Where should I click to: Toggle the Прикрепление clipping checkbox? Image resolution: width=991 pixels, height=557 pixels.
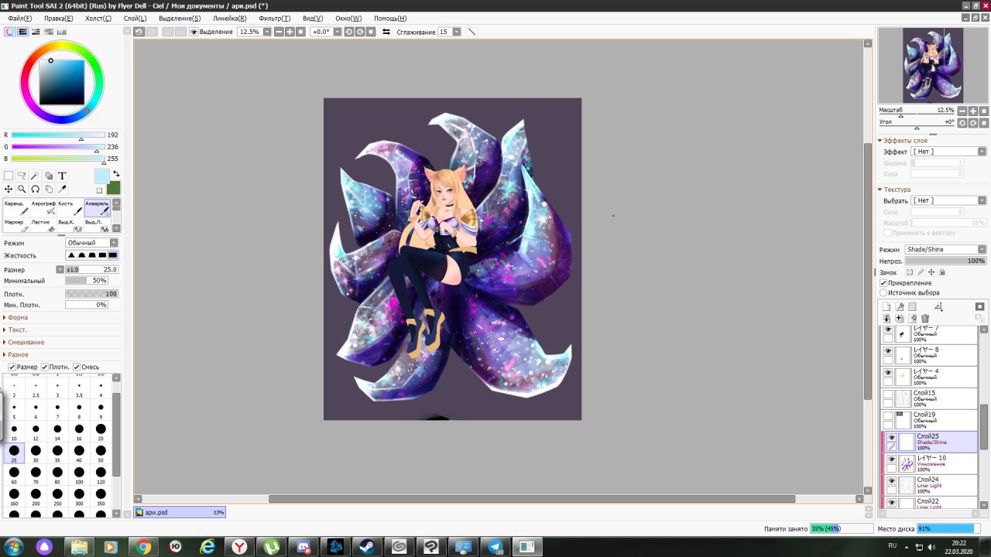click(x=884, y=283)
